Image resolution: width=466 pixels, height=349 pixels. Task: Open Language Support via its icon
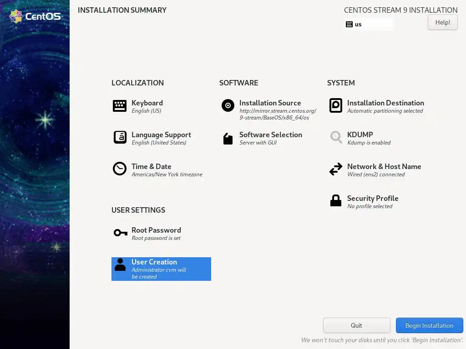pyautogui.click(x=120, y=137)
